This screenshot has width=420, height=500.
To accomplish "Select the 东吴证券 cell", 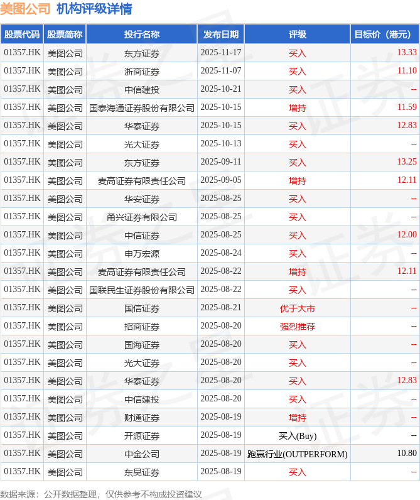I will click(x=142, y=472).
